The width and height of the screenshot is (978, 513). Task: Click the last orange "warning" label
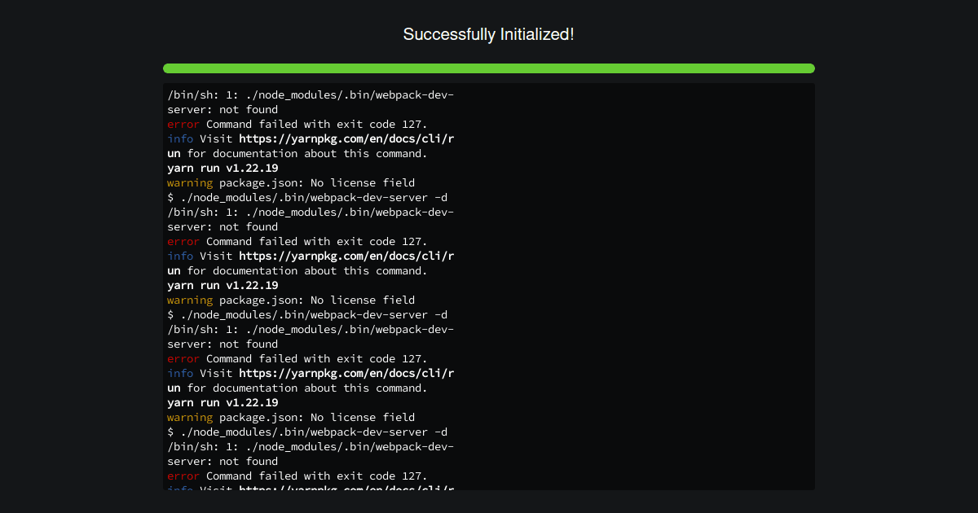click(190, 417)
